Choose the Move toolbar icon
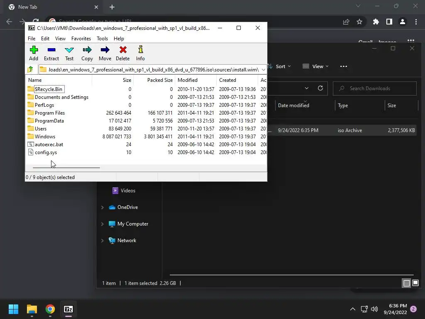Image resolution: width=425 pixels, height=319 pixels. [x=105, y=53]
